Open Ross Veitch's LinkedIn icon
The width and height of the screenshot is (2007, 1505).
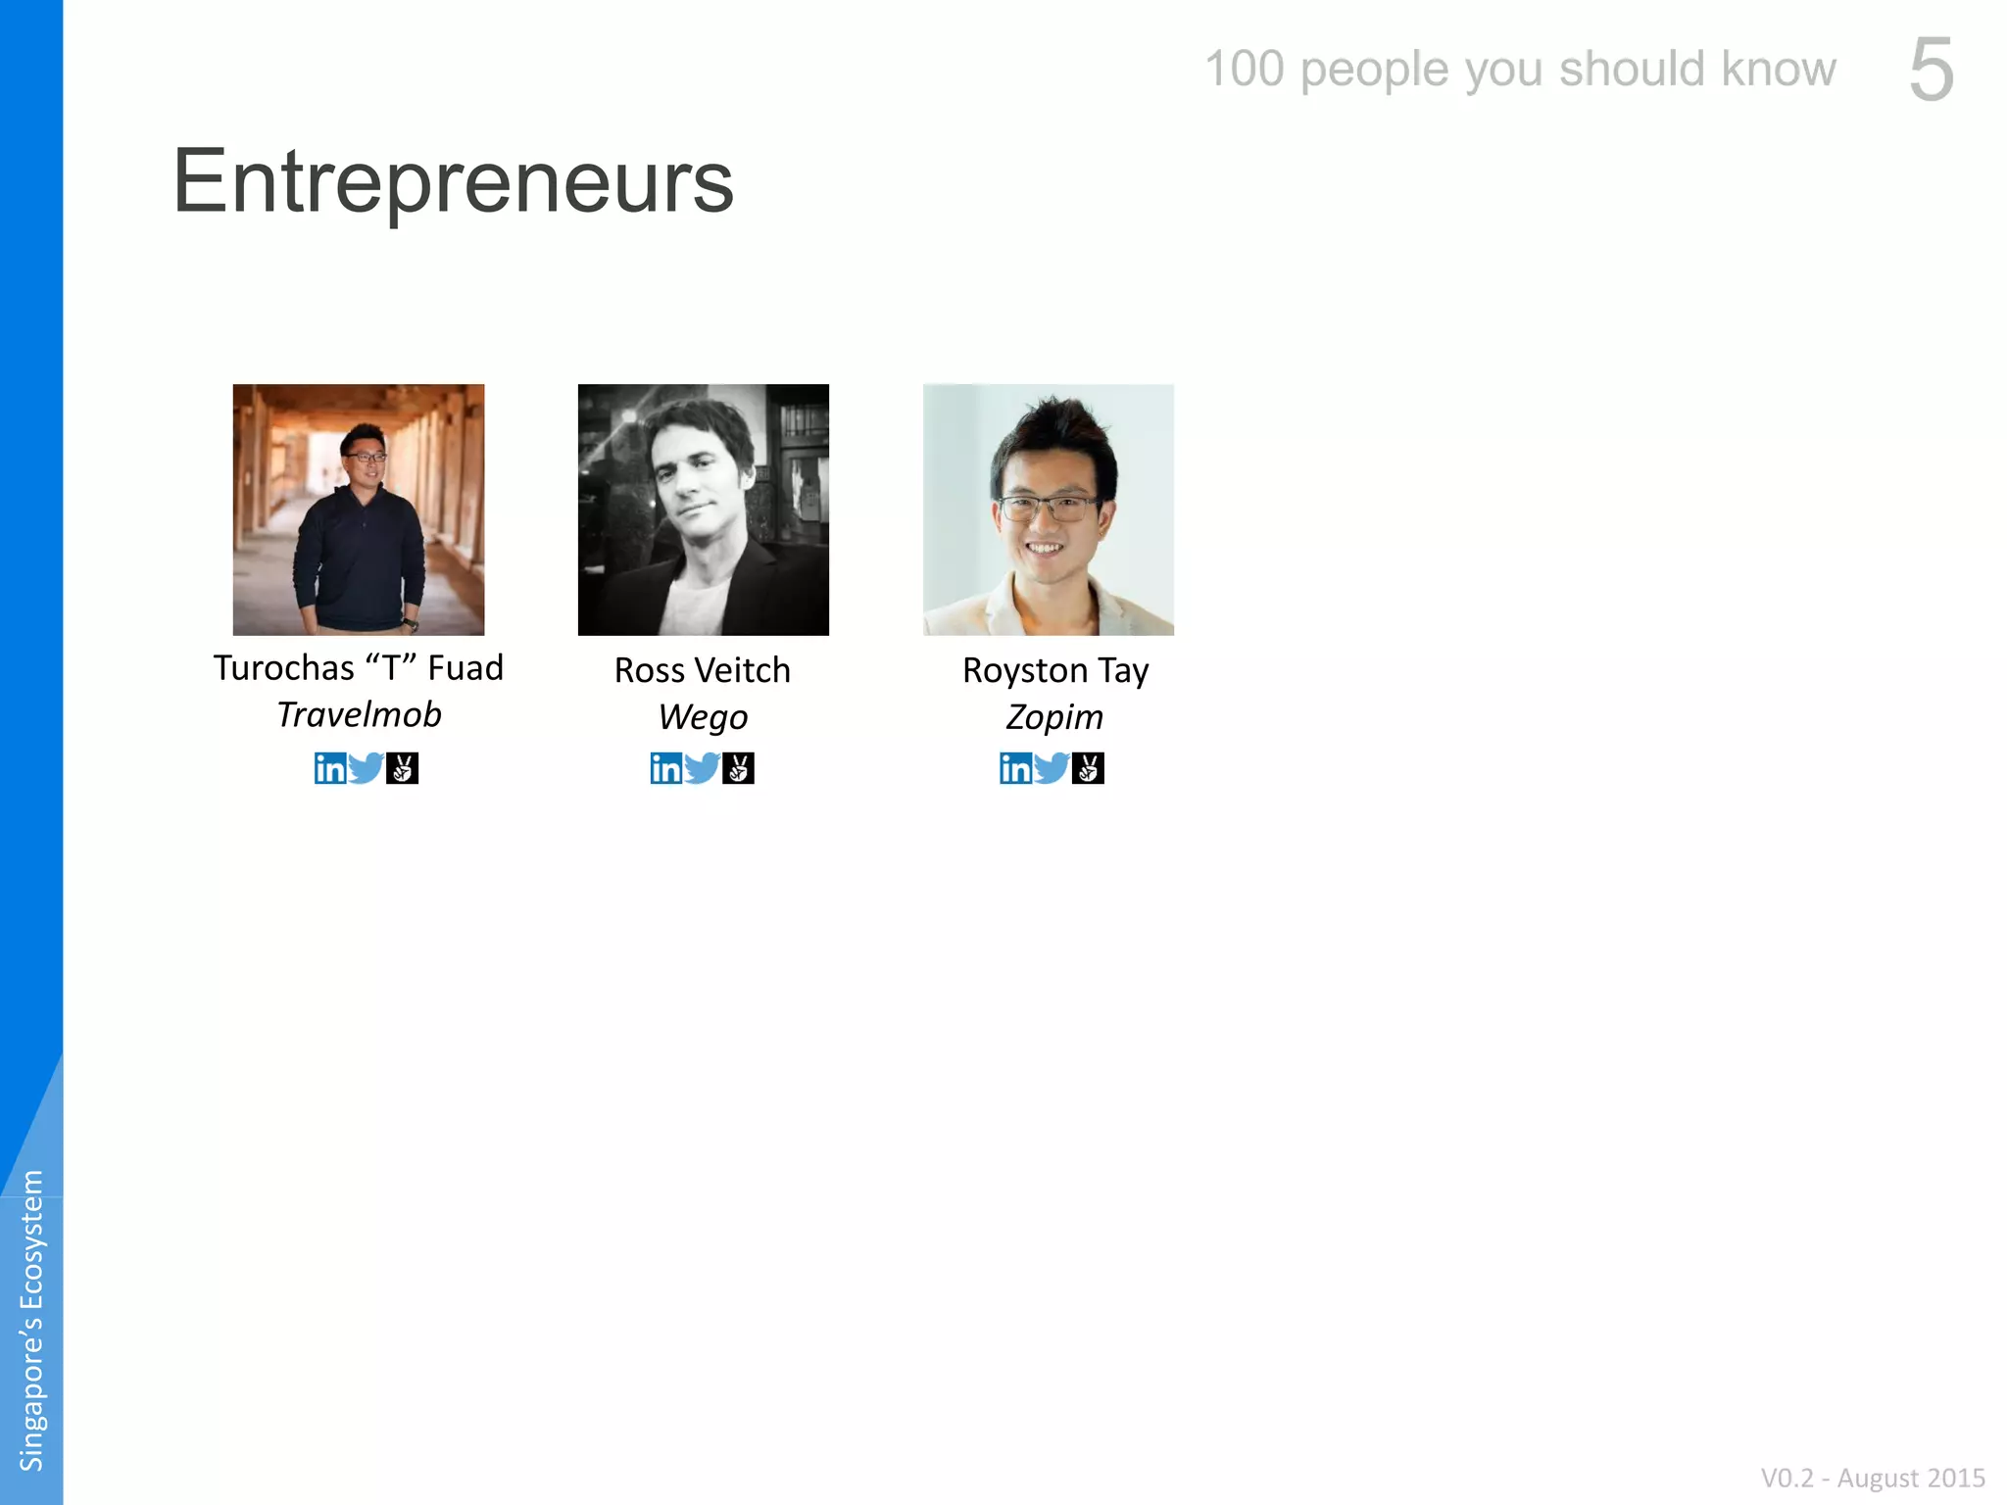pos(666,768)
